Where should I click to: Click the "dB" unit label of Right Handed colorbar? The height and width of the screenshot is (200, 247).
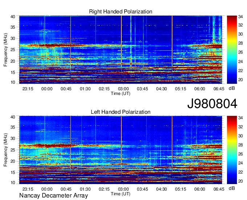click(232, 88)
